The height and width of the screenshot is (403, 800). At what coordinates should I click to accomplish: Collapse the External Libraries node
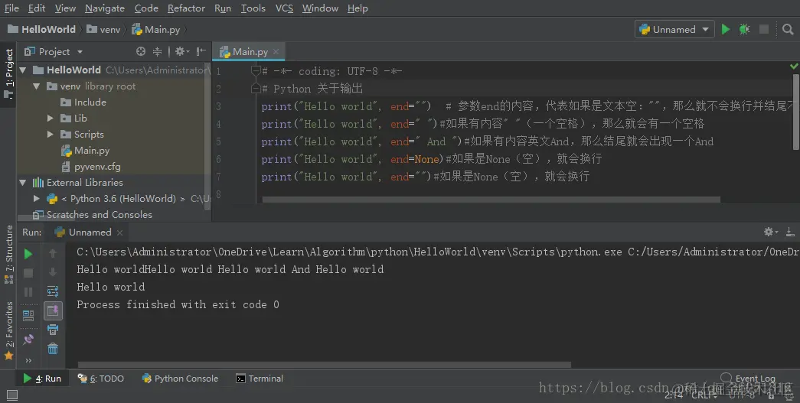tap(22, 183)
